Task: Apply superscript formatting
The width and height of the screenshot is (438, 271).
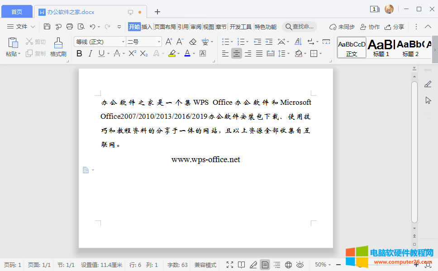Action: point(131,53)
